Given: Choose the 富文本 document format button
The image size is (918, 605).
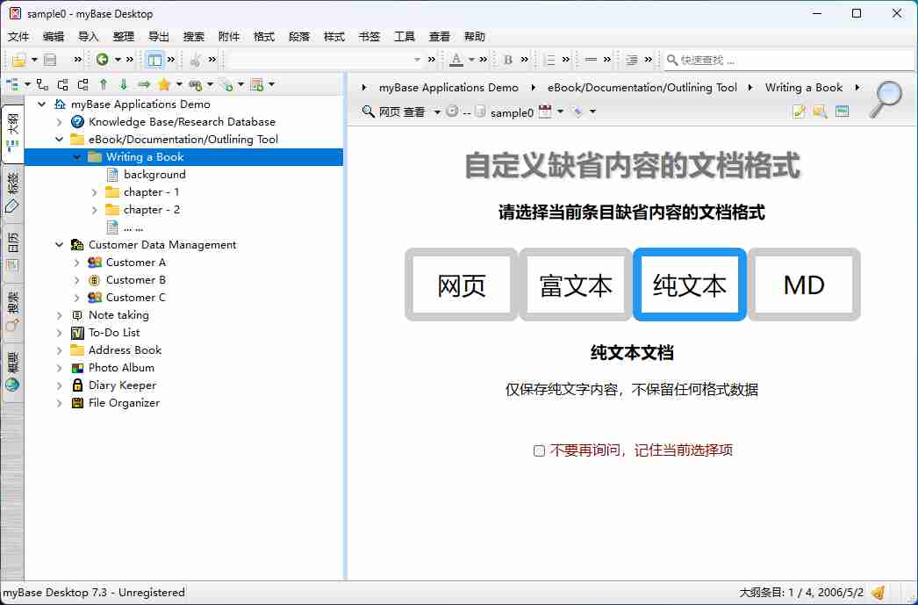Looking at the screenshot, I should 576,285.
